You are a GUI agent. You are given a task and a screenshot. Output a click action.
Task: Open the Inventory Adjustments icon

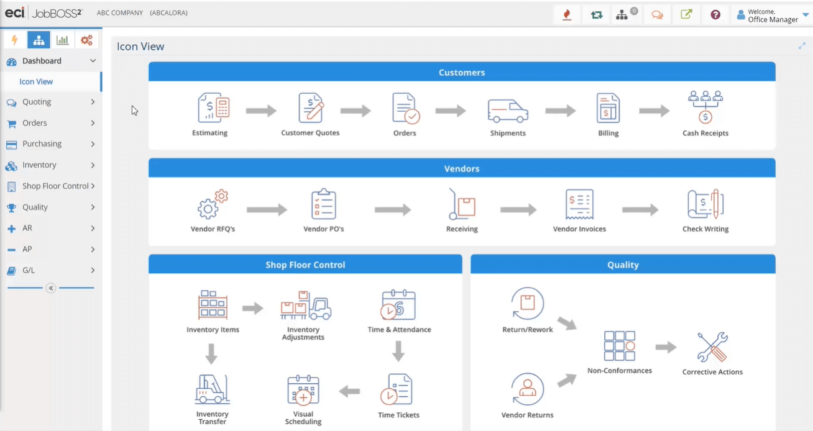click(x=305, y=305)
